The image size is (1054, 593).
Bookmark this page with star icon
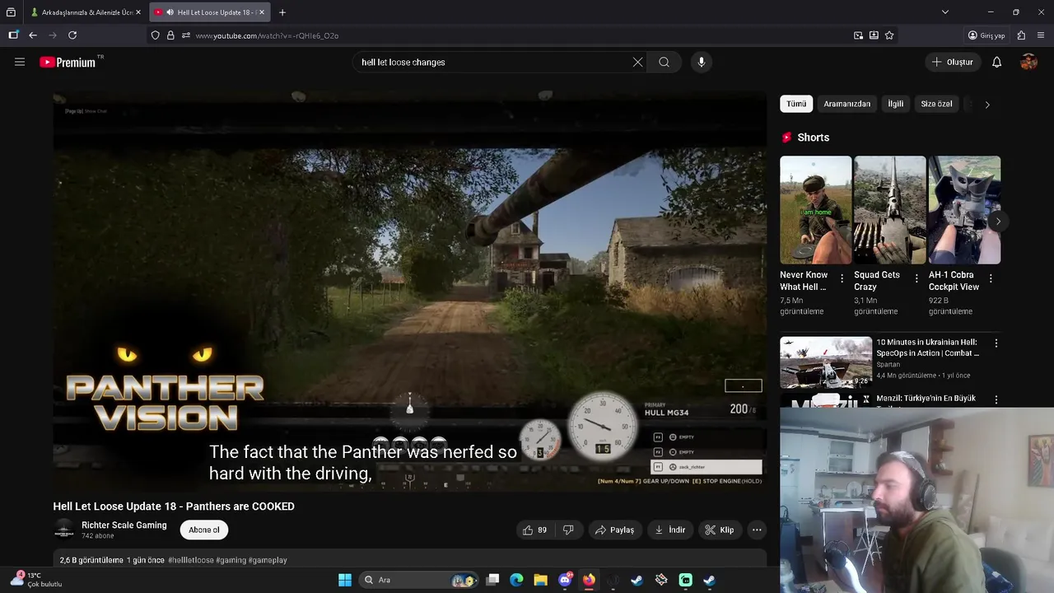(x=889, y=35)
